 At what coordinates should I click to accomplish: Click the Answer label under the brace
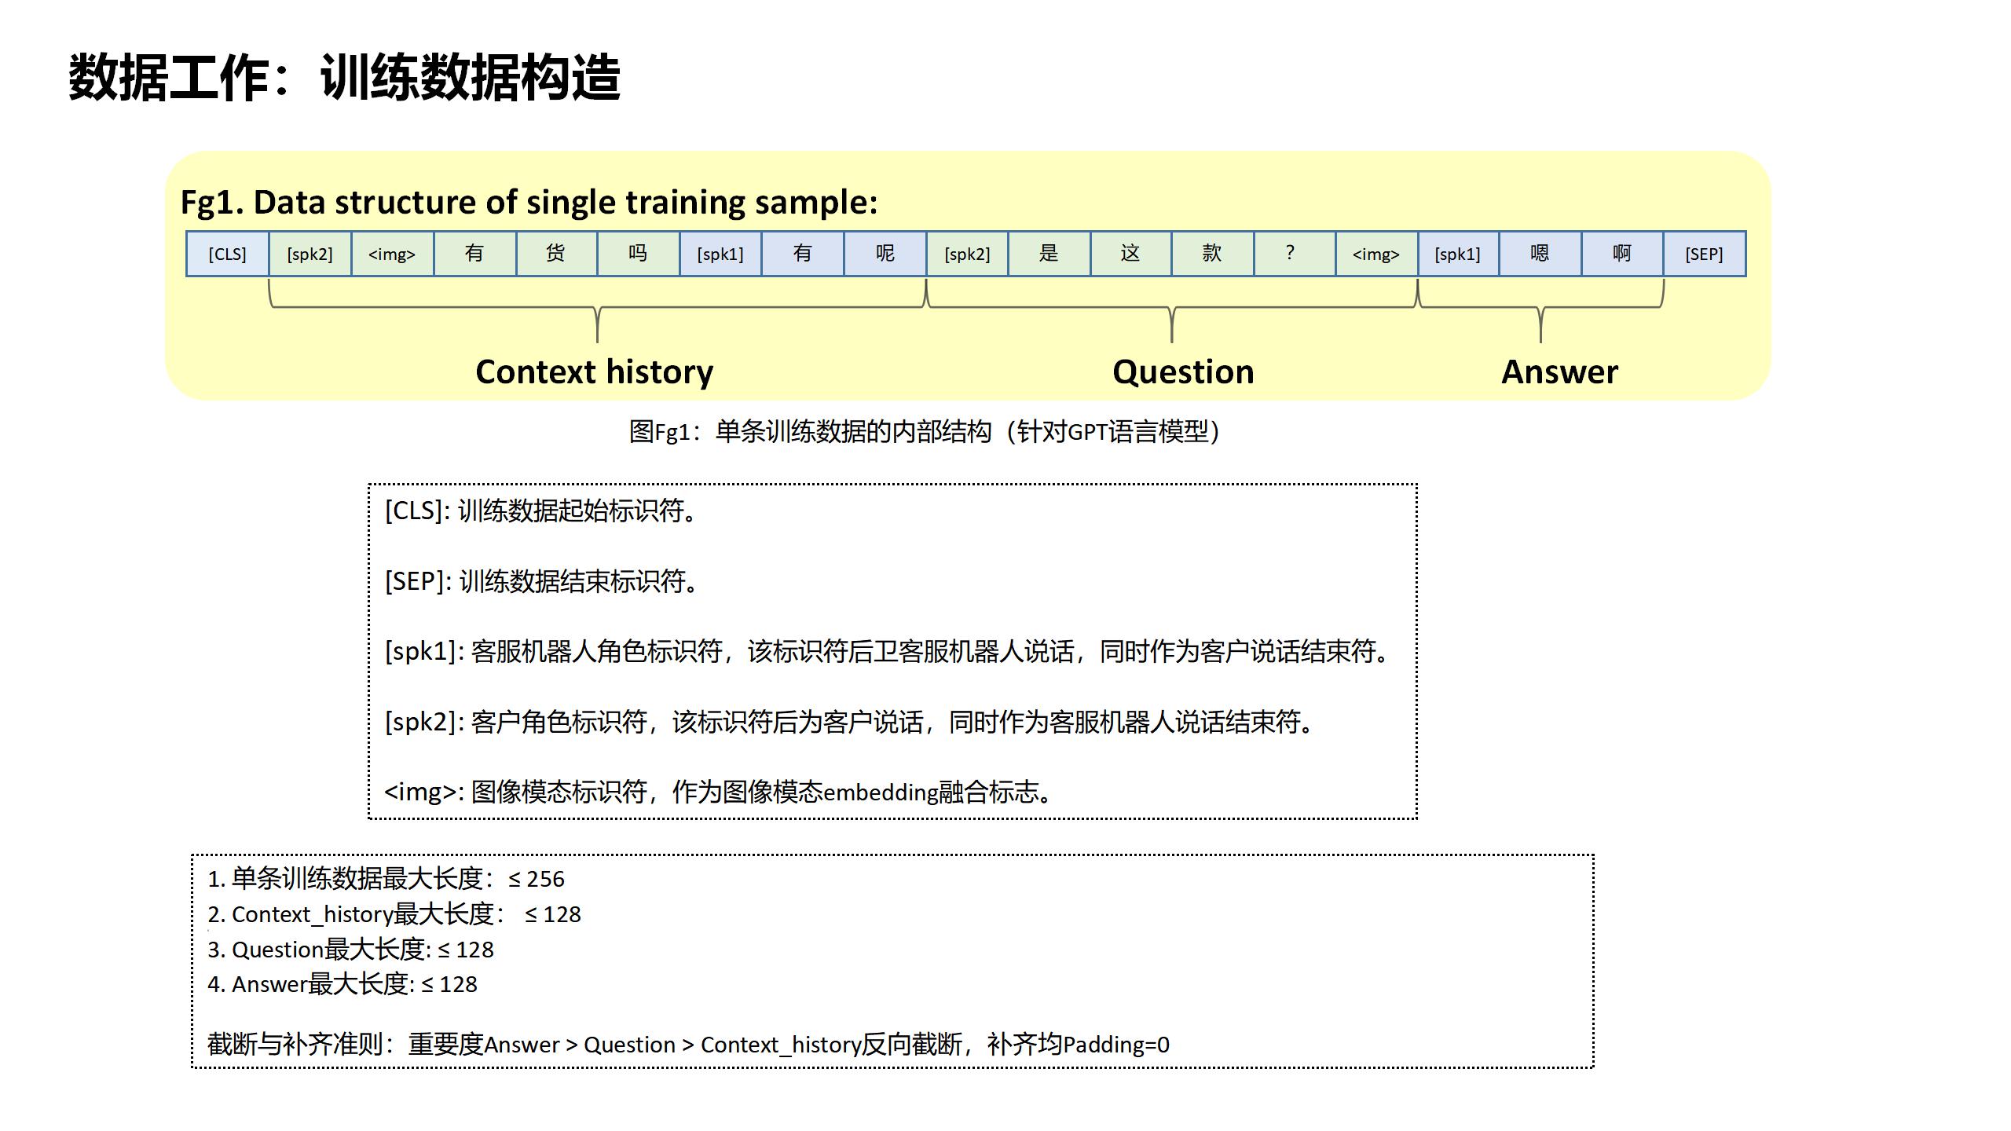coord(1559,372)
